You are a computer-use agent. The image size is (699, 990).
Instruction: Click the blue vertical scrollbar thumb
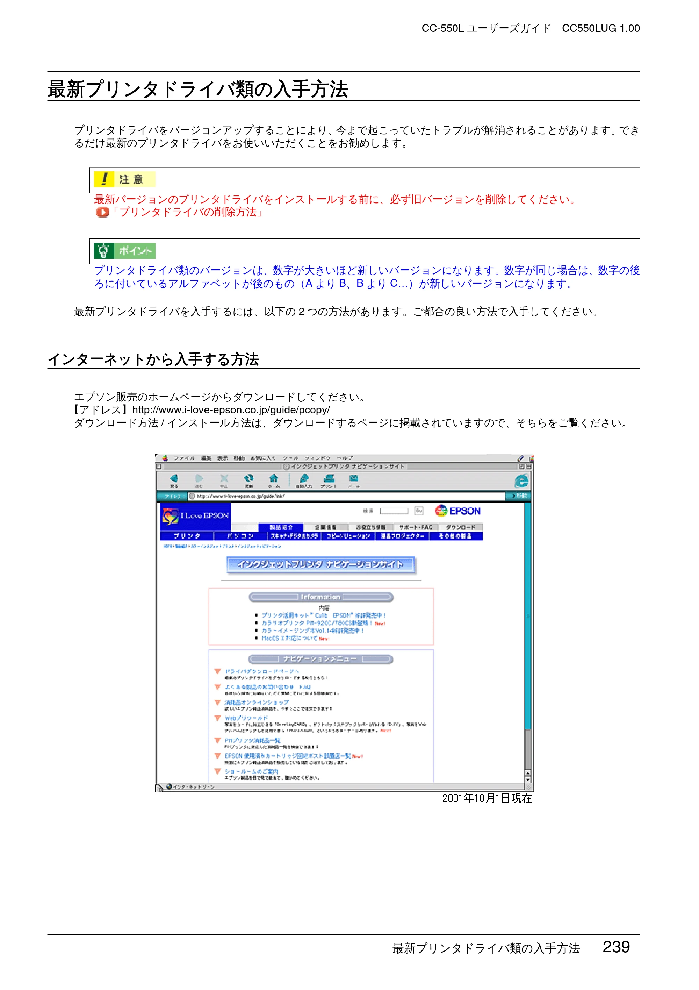click(x=527, y=615)
